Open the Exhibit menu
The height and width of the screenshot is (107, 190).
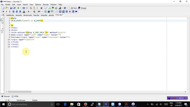click(x=8, y=4)
